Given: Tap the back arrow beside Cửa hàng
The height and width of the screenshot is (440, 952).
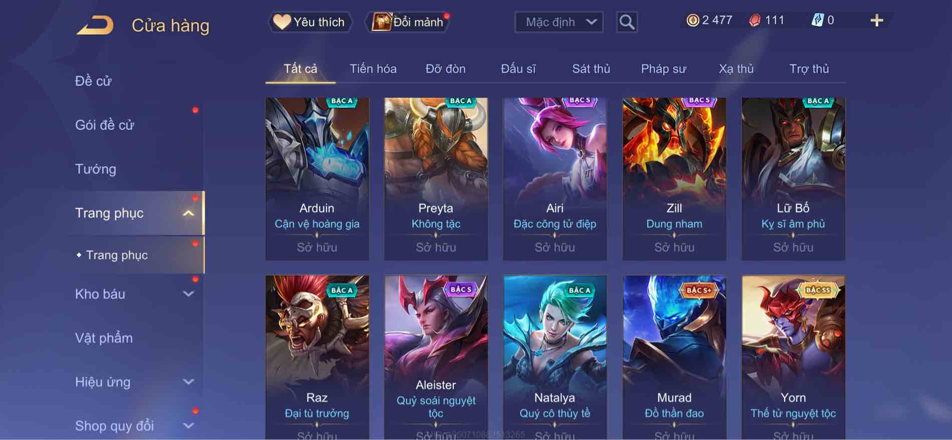Looking at the screenshot, I should pyautogui.click(x=95, y=25).
